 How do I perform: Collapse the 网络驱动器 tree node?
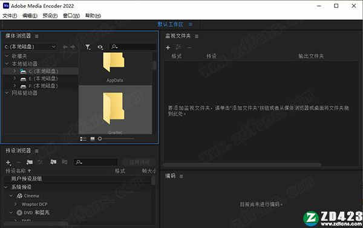tap(7, 93)
